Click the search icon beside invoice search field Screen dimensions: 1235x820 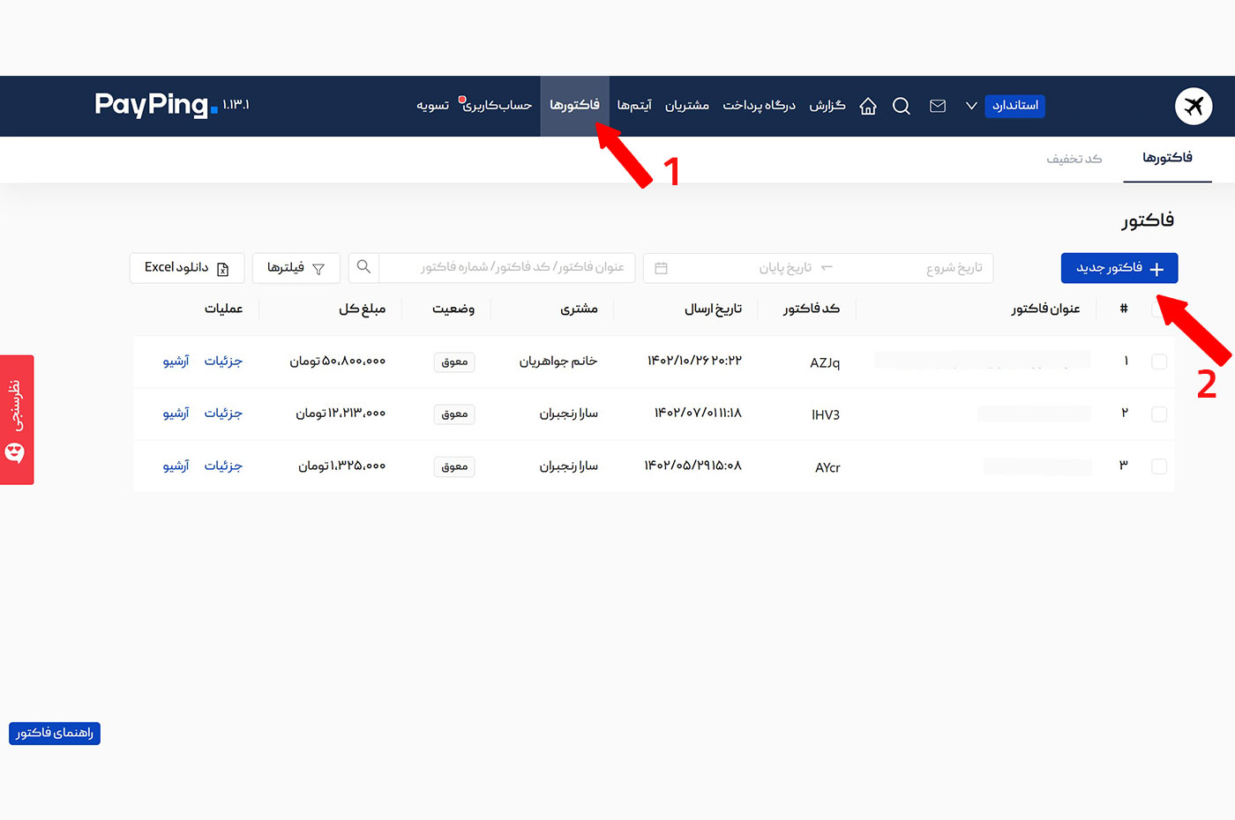coord(363,267)
